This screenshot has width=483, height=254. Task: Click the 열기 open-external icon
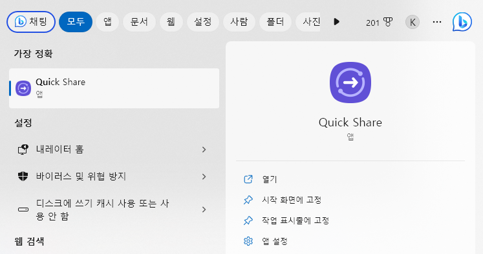[x=248, y=179]
